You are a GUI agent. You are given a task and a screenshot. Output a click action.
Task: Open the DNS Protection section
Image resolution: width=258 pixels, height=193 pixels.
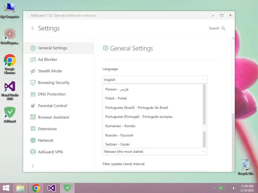[x=58, y=94]
